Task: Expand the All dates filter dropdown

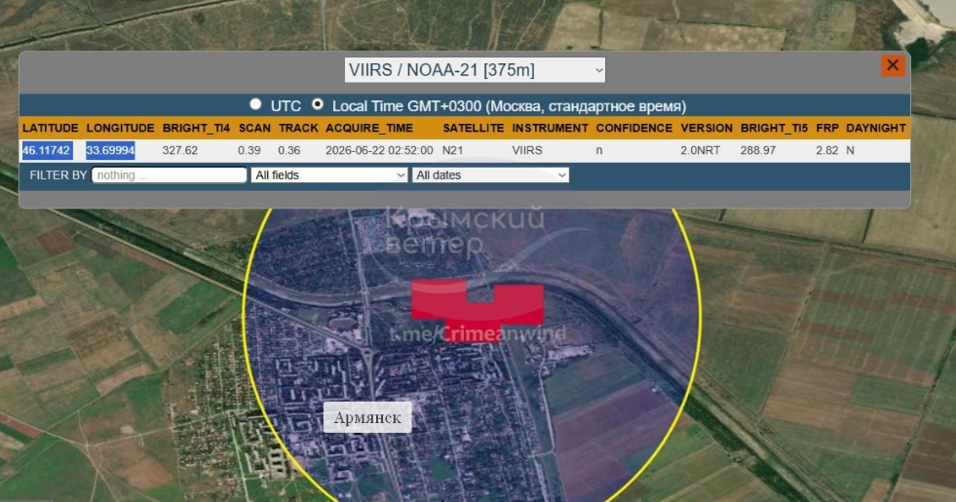Action: (x=491, y=175)
